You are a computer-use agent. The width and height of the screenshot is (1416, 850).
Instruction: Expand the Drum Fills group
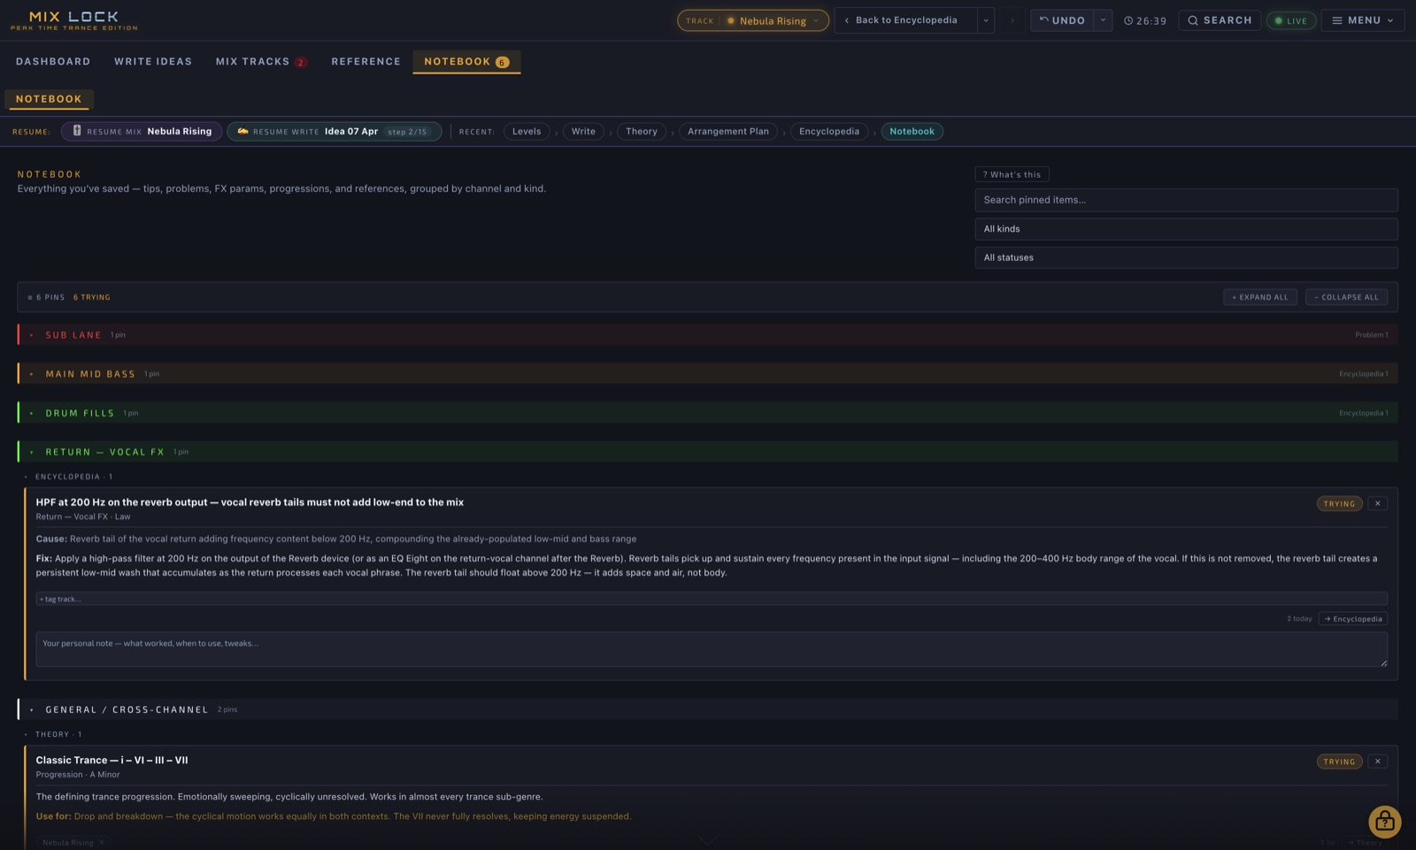708,412
